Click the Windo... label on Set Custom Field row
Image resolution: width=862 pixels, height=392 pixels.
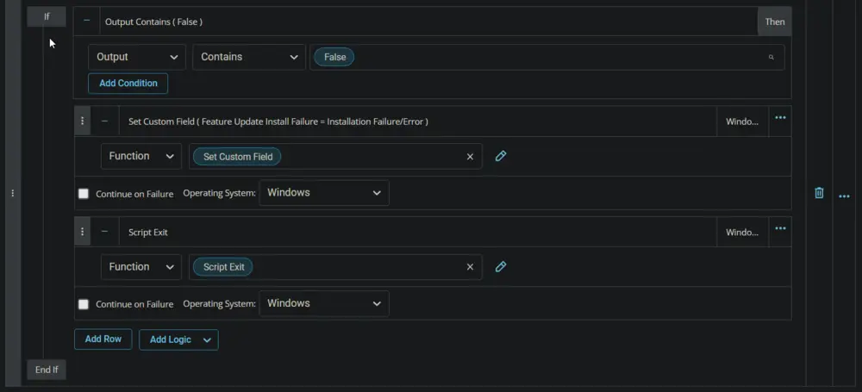(x=742, y=121)
